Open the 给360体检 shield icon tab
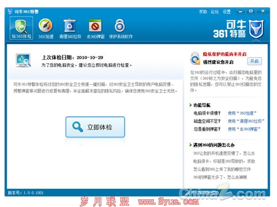 tap(22, 28)
